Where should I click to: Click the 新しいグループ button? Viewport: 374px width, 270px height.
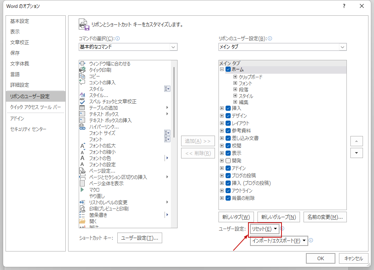click(279, 217)
